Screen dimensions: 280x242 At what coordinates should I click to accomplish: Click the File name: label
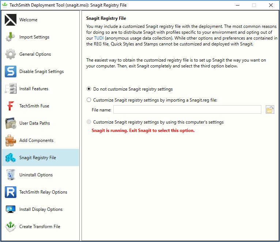(101, 110)
